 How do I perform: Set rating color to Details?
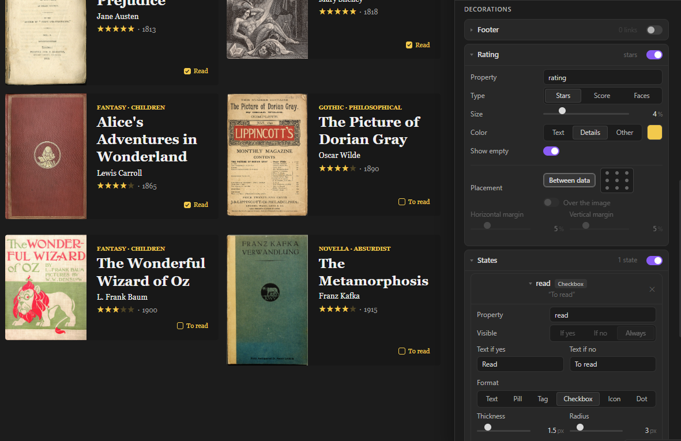tap(590, 133)
